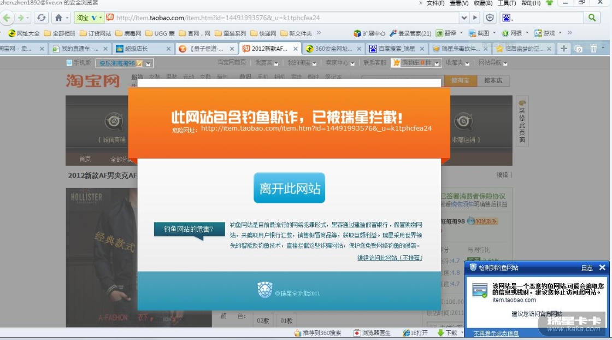The width and height of the screenshot is (612, 340).
Task: Click the address bar URL field
Action: coord(287,17)
